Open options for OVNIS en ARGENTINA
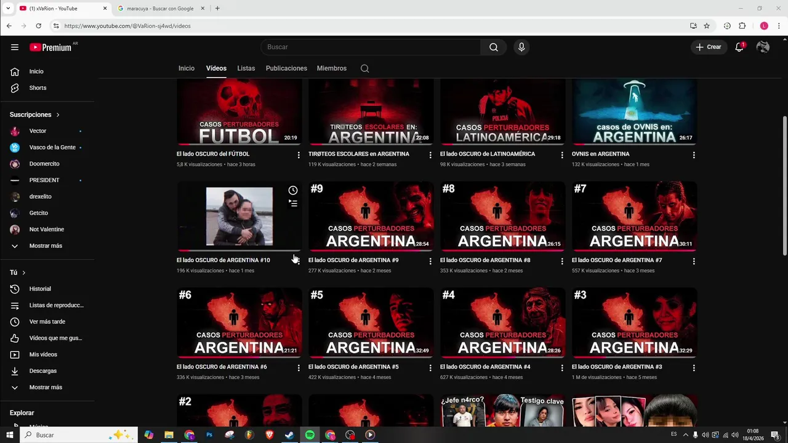This screenshot has height=443, width=788. click(694, 155)
